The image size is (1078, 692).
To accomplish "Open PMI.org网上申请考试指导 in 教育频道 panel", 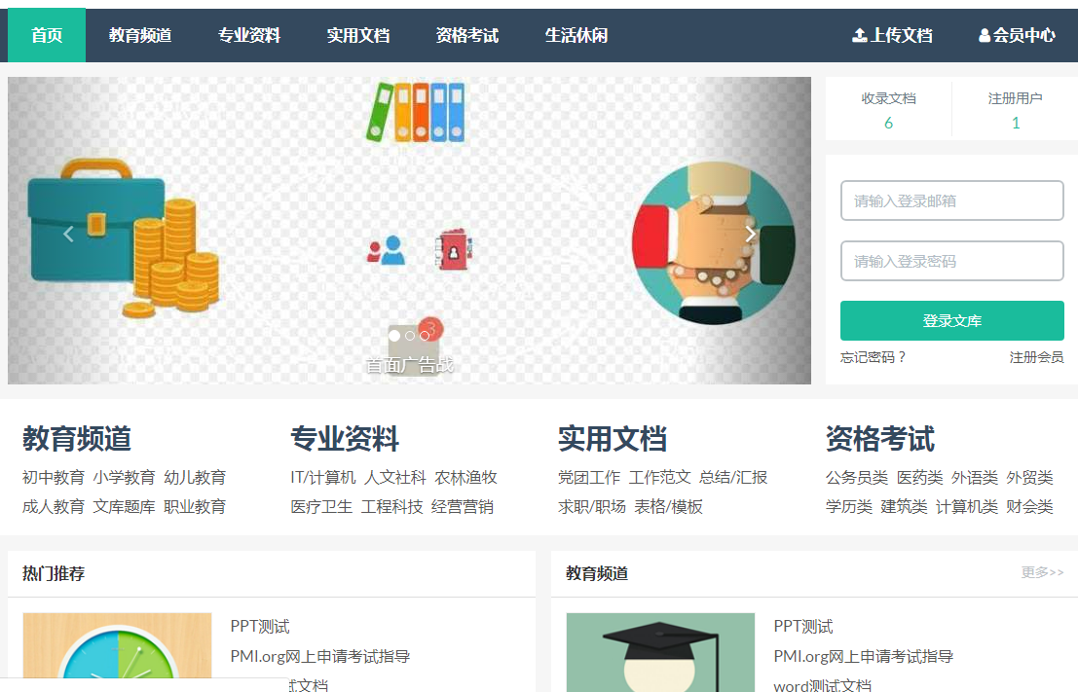I will (x=864, y=656).
